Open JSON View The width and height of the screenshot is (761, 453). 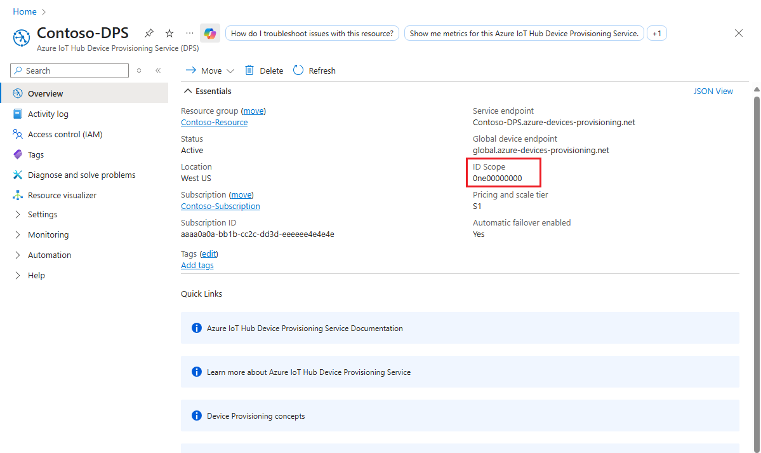tap(713, 91)
